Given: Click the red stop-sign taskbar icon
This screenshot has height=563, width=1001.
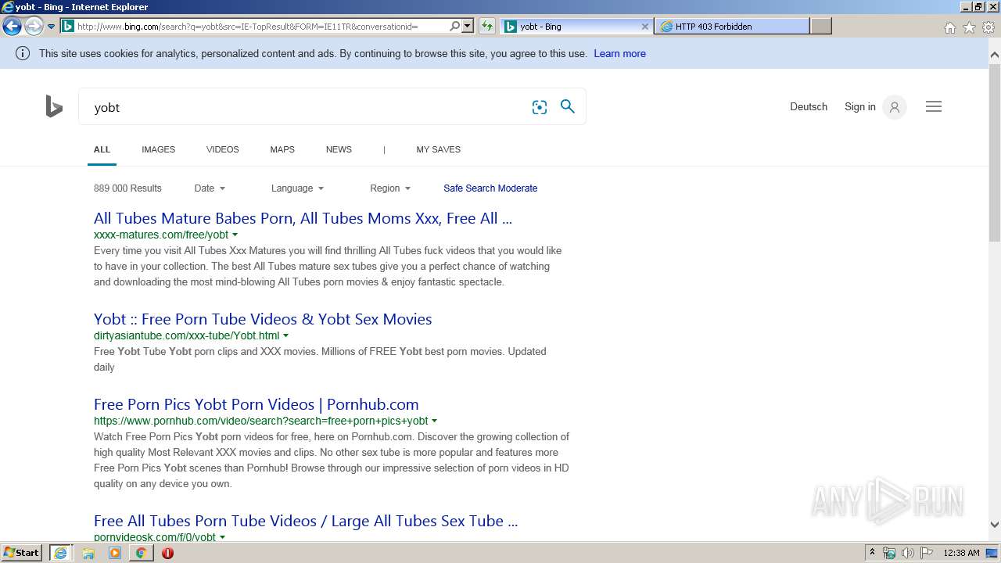Looking at the screenshot, I should point(167,553).
